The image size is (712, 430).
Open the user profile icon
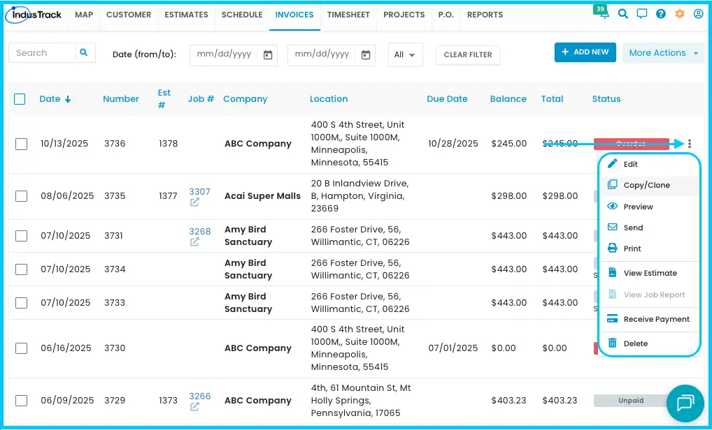(x=699, y=14)
